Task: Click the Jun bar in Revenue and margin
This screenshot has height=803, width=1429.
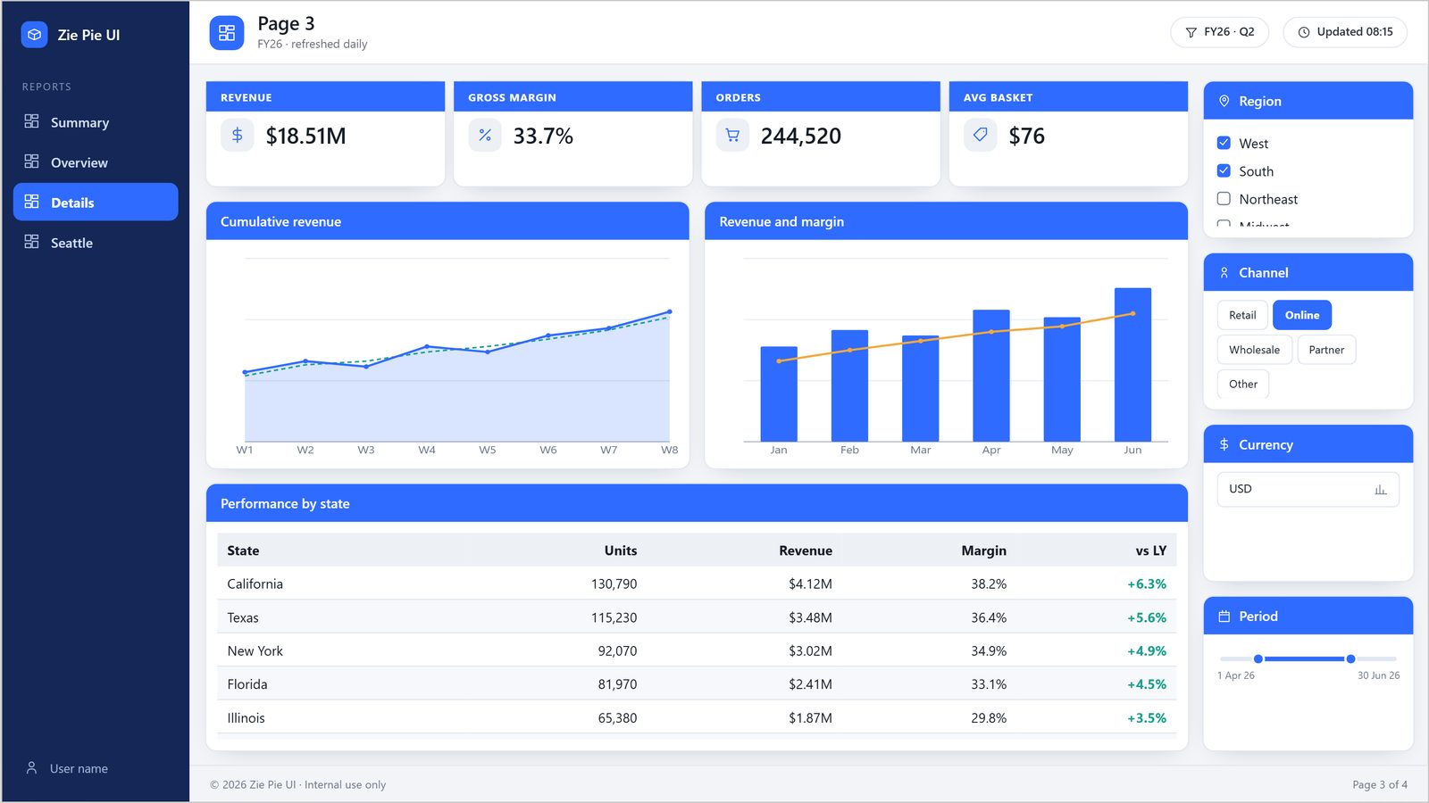Action: click(1132, 364)
